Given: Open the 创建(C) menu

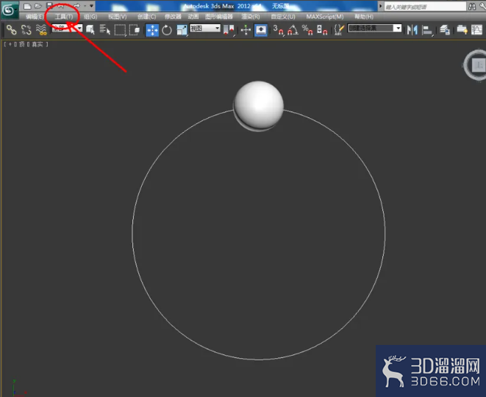Looking at the screenshot, I should click(146, 17).
